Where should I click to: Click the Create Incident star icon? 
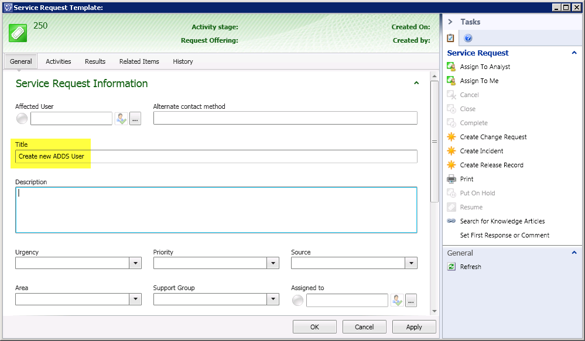point(451,151)
